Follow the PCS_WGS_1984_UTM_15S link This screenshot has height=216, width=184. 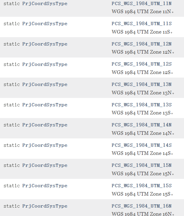pos(141,186)
